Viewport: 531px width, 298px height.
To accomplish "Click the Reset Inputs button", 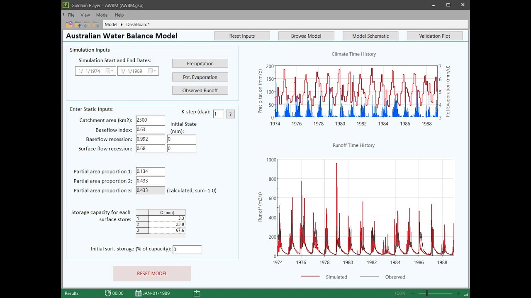I will [242, 36].
